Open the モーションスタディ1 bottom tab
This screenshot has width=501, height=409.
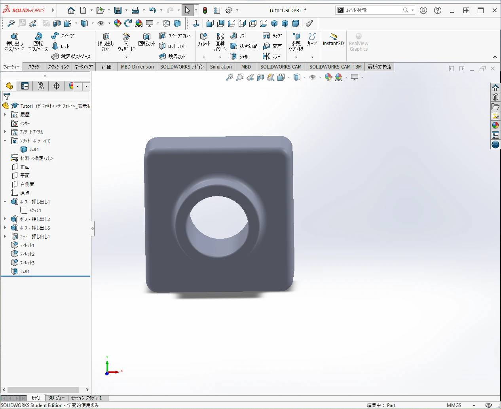click(86, 398)
